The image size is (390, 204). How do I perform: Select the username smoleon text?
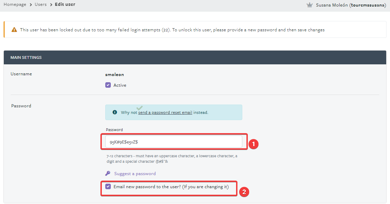[115, 75]
